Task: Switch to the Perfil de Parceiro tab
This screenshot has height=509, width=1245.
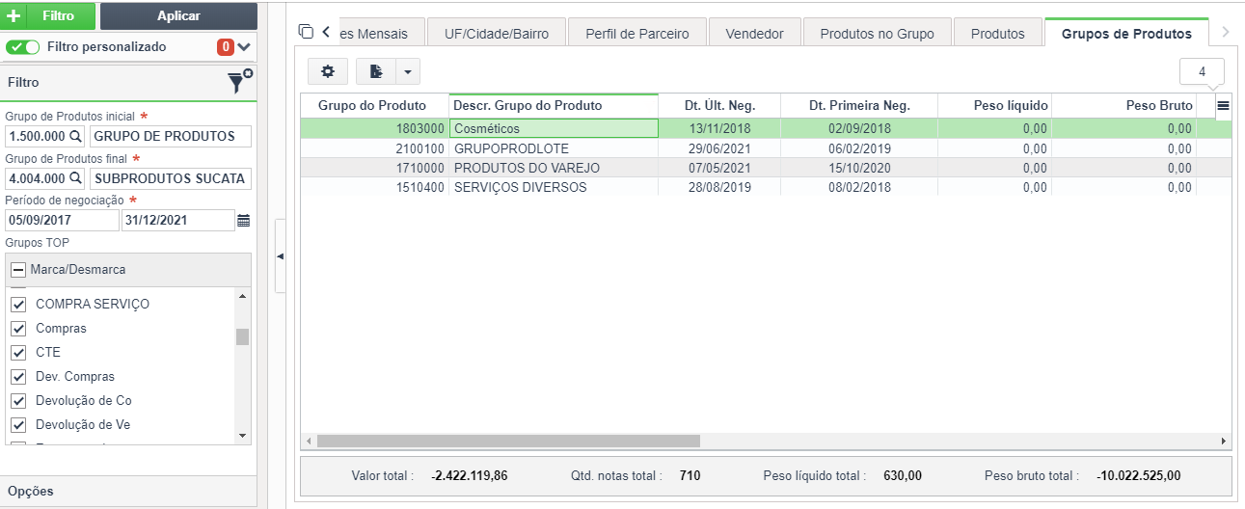Action: click(637, 34)
